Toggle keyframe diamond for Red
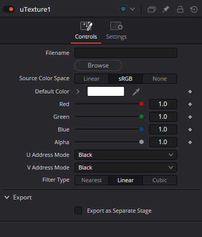 coord(190,104)
